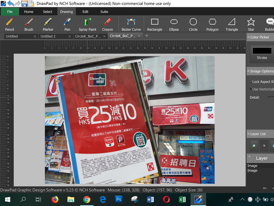Image resolution: width=274 pixels, height=206 pixels.
Task: Open the Windows Start menu
Action: click(x=8, y=200)
